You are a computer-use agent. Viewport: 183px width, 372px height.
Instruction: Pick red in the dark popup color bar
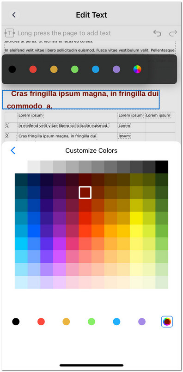click(x=33, y=69)
